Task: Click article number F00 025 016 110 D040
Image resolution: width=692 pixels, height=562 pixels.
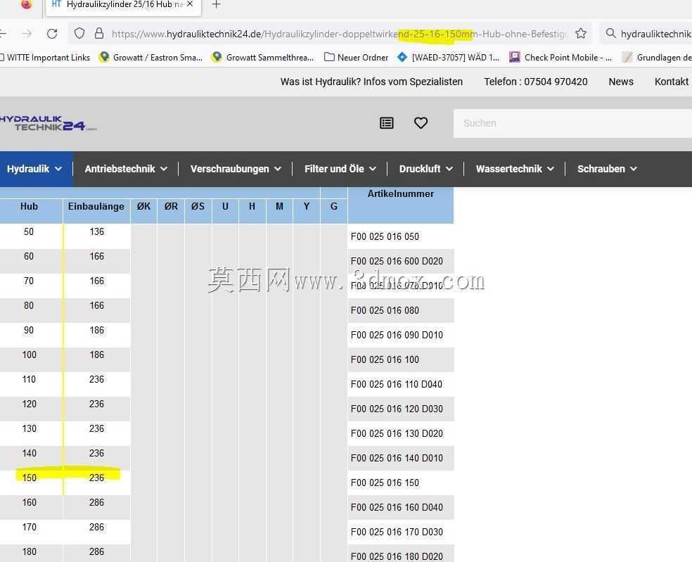Action: 397,385
